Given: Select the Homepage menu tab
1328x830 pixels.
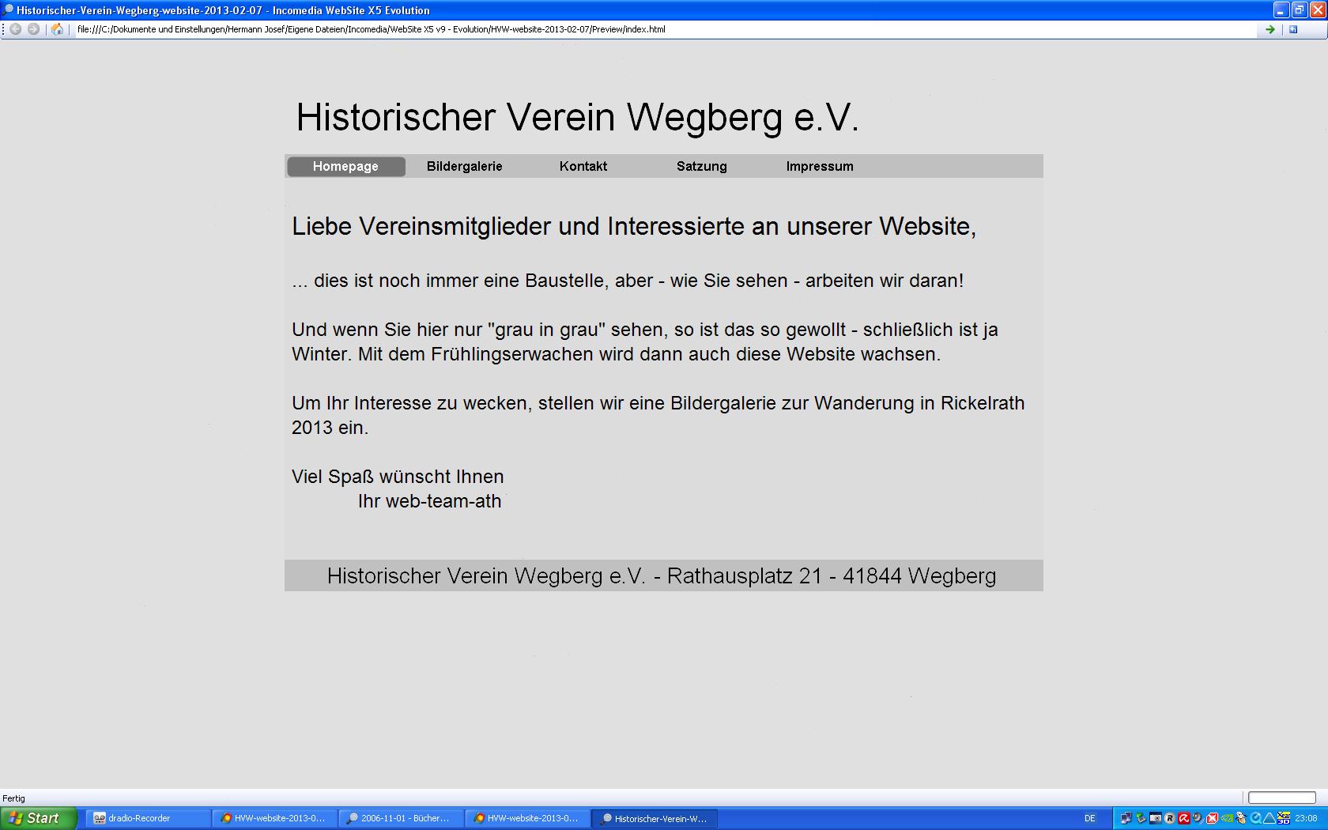Looking at the screenshot, I should [x=345, y=167].
